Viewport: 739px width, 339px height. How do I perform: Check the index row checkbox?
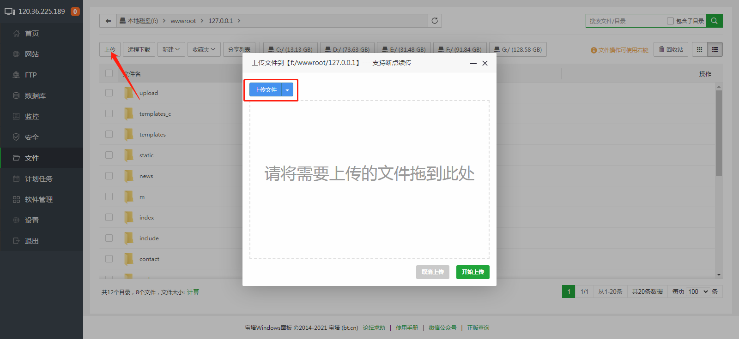pyautogui.click(x=109, y=217)
